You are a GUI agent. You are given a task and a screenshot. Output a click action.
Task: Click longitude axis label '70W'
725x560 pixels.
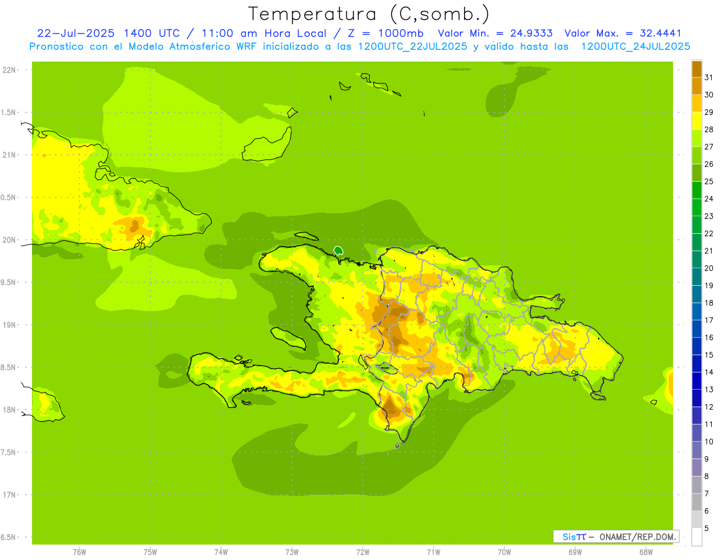(x=504, y=552)
